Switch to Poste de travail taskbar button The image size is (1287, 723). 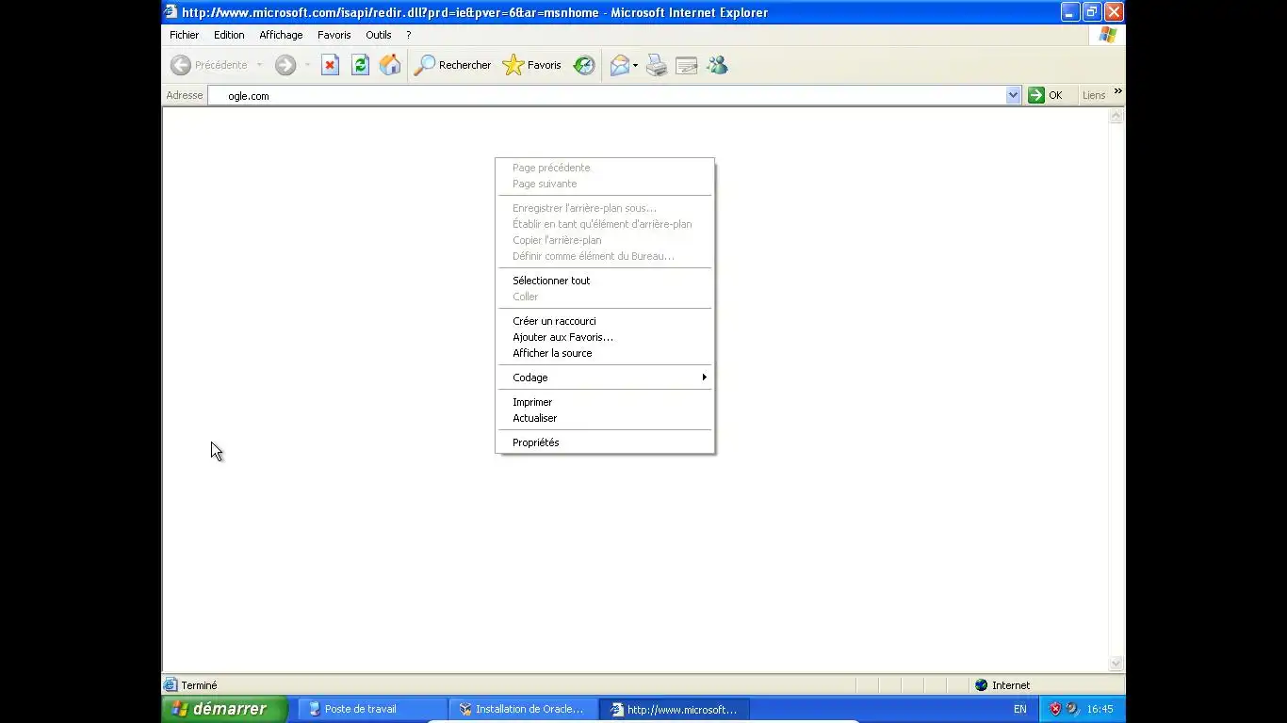tap(373, 710)
